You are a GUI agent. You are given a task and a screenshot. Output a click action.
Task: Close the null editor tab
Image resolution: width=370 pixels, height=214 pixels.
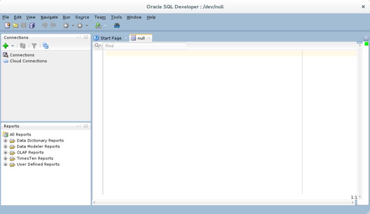click(x=149, y=38)
